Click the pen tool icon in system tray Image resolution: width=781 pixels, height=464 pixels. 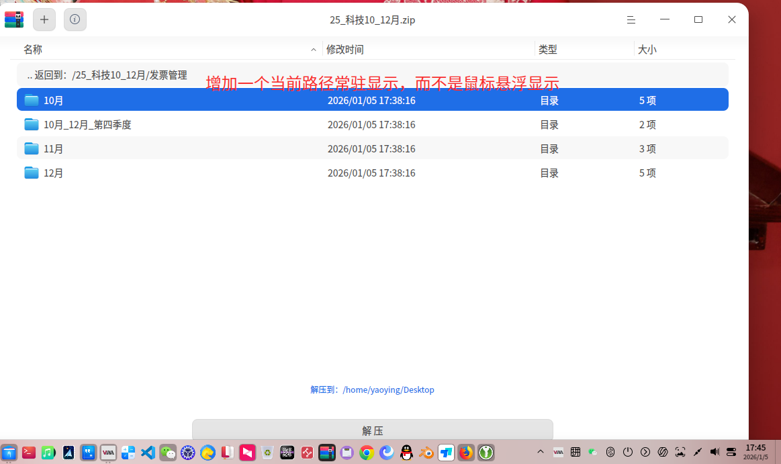tap(697, 452)
